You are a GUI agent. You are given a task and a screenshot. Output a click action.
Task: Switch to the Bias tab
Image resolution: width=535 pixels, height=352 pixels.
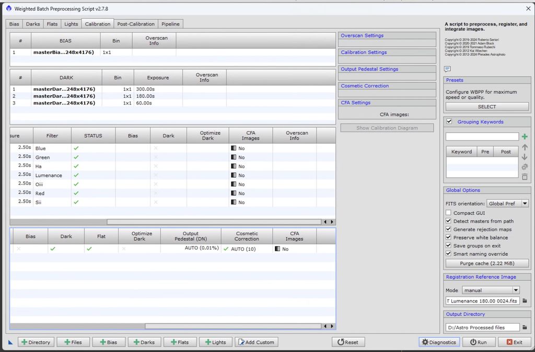click(x=14, y=24)
